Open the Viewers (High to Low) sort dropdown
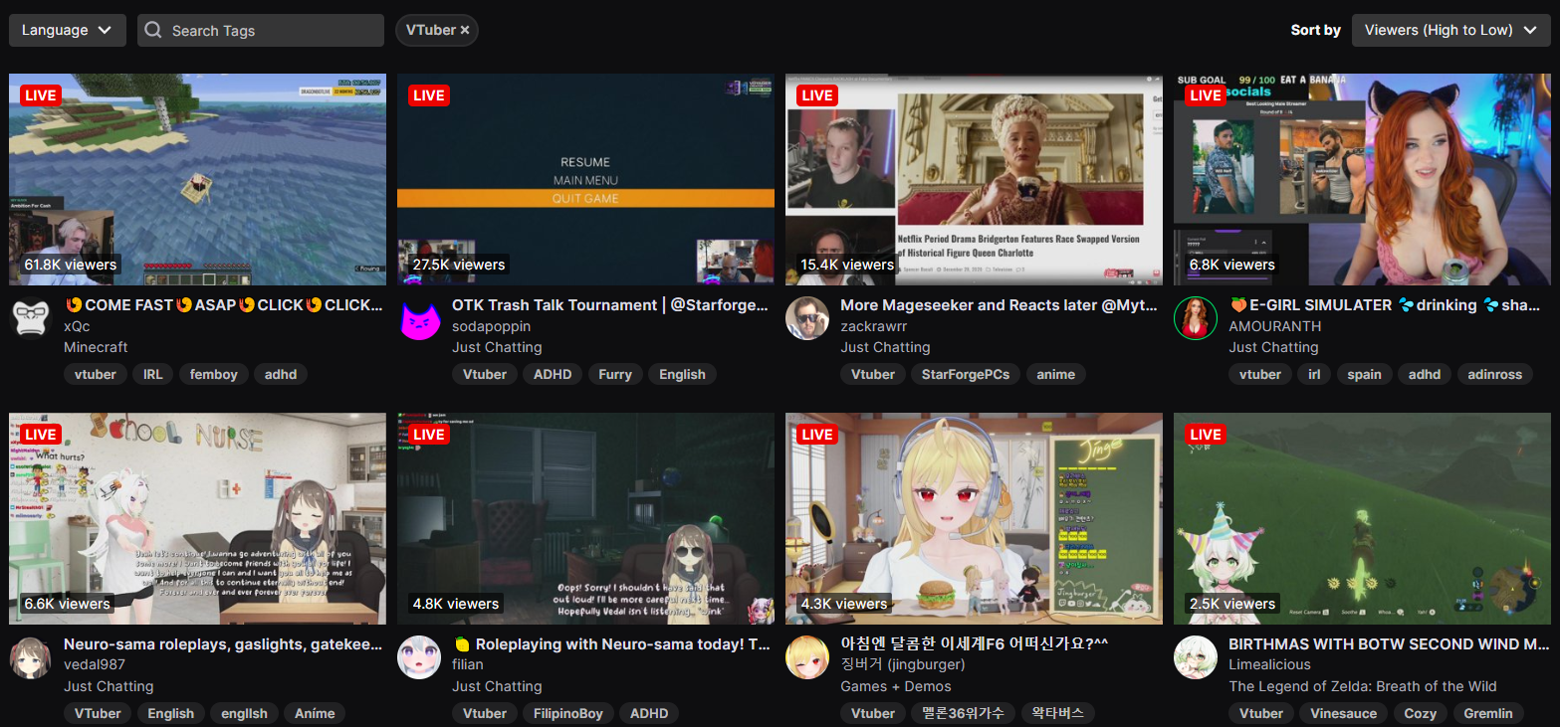1560x727 pixels. click(x=1451, y=30)
